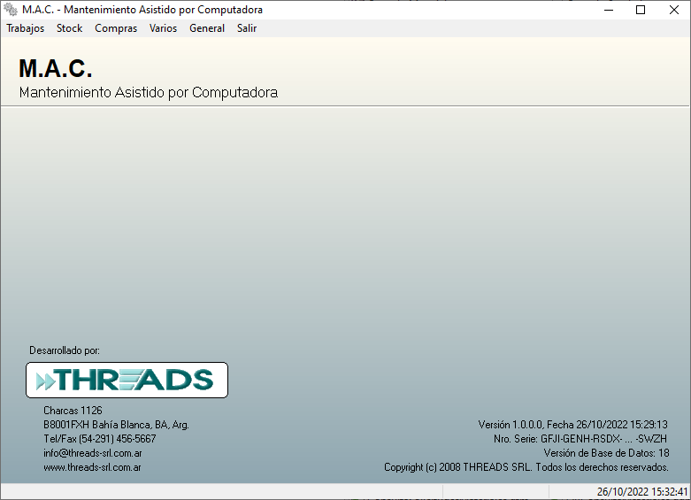This screenshot has height=500, width=691.
Task: Minimize the M.A.C. window
Action: point(609,10)
